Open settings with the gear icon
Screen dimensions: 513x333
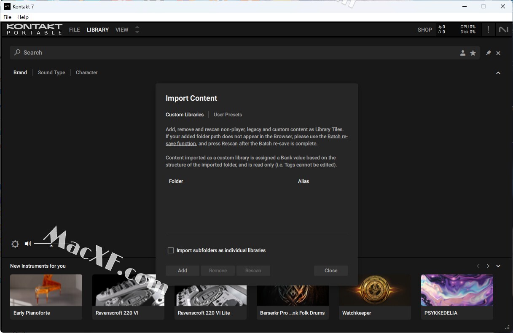click(15, 244)
